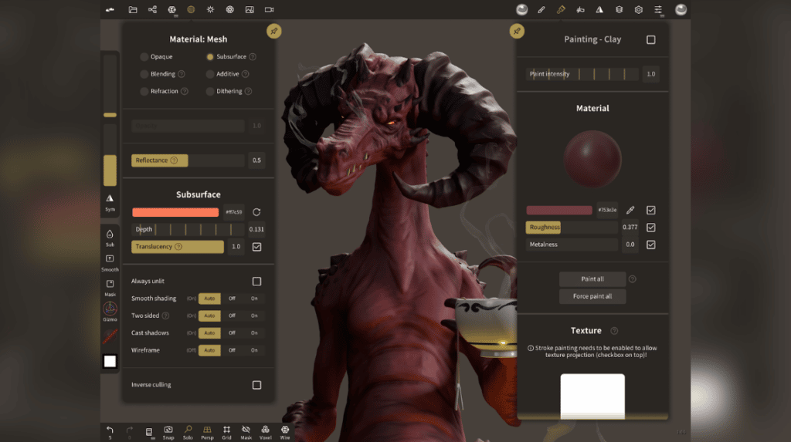Click the subsurface Depth slider
Image resolution: width=791 pixels, height=442 pixels.
click(188, 229)
